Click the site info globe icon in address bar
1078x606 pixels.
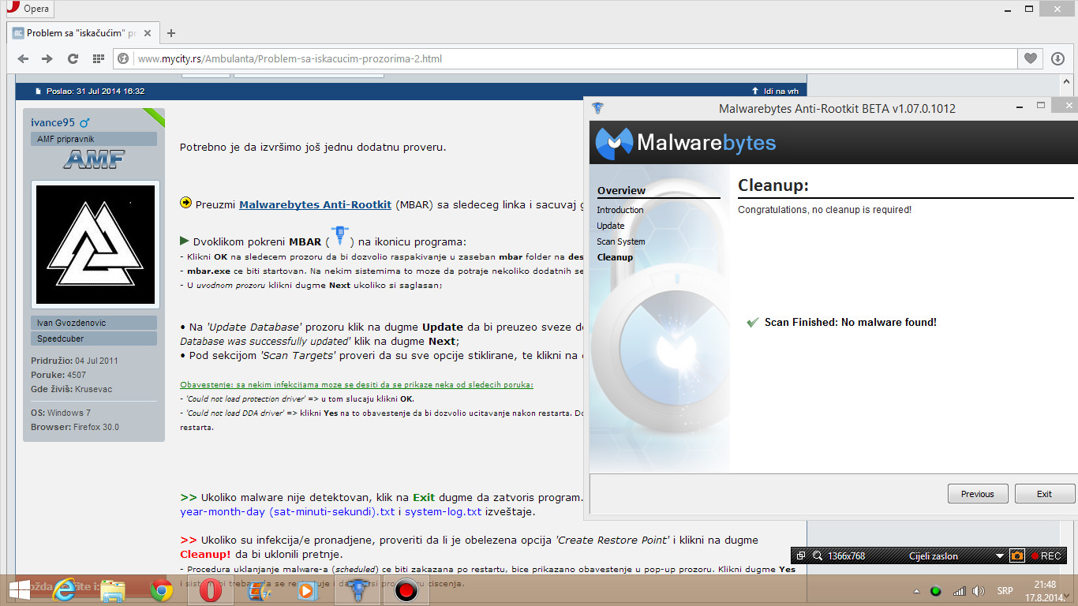tap(123, 58)
